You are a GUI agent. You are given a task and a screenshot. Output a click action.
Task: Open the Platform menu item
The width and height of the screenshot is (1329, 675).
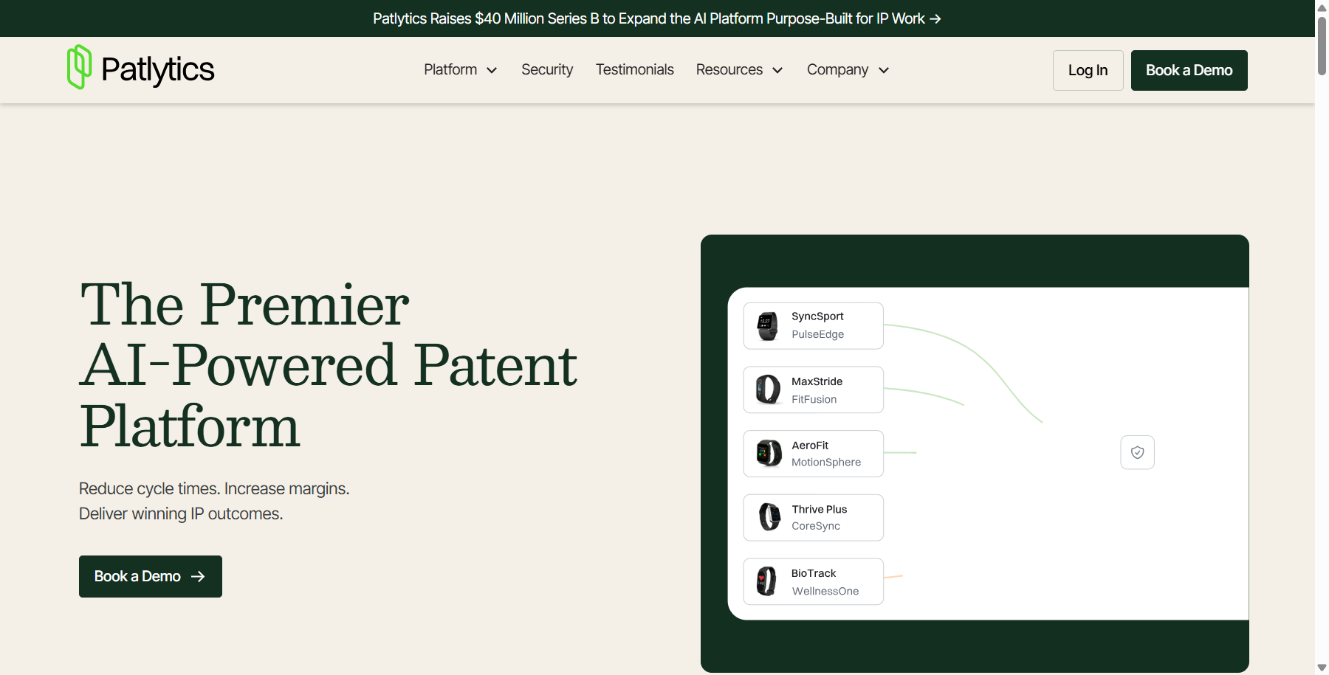(450, 69)
